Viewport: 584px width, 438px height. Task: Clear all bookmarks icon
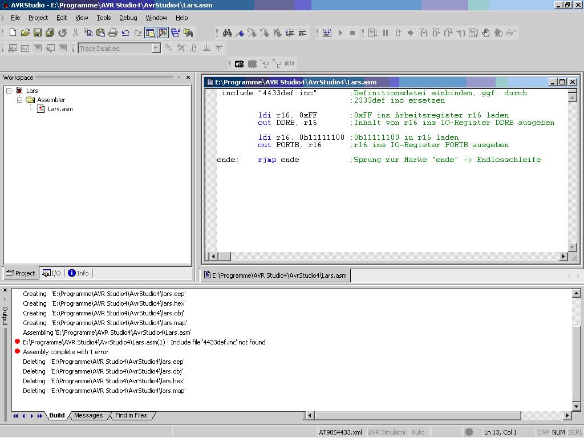coord(277,33)
